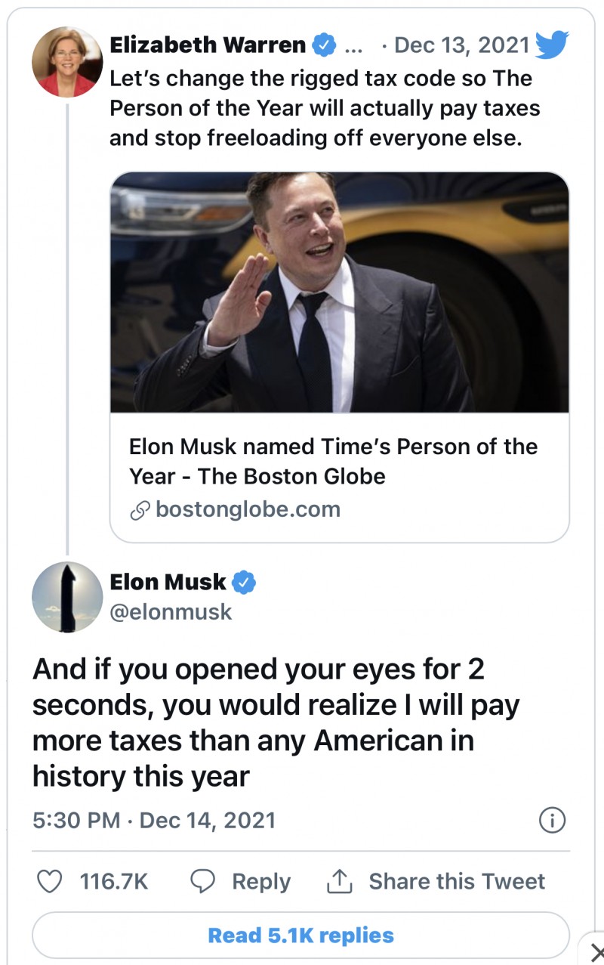Click the chain link icon beside bostonglobe.com
Image resolution: width=604 pixels, height=965 pixels.
tap(140, 510)
